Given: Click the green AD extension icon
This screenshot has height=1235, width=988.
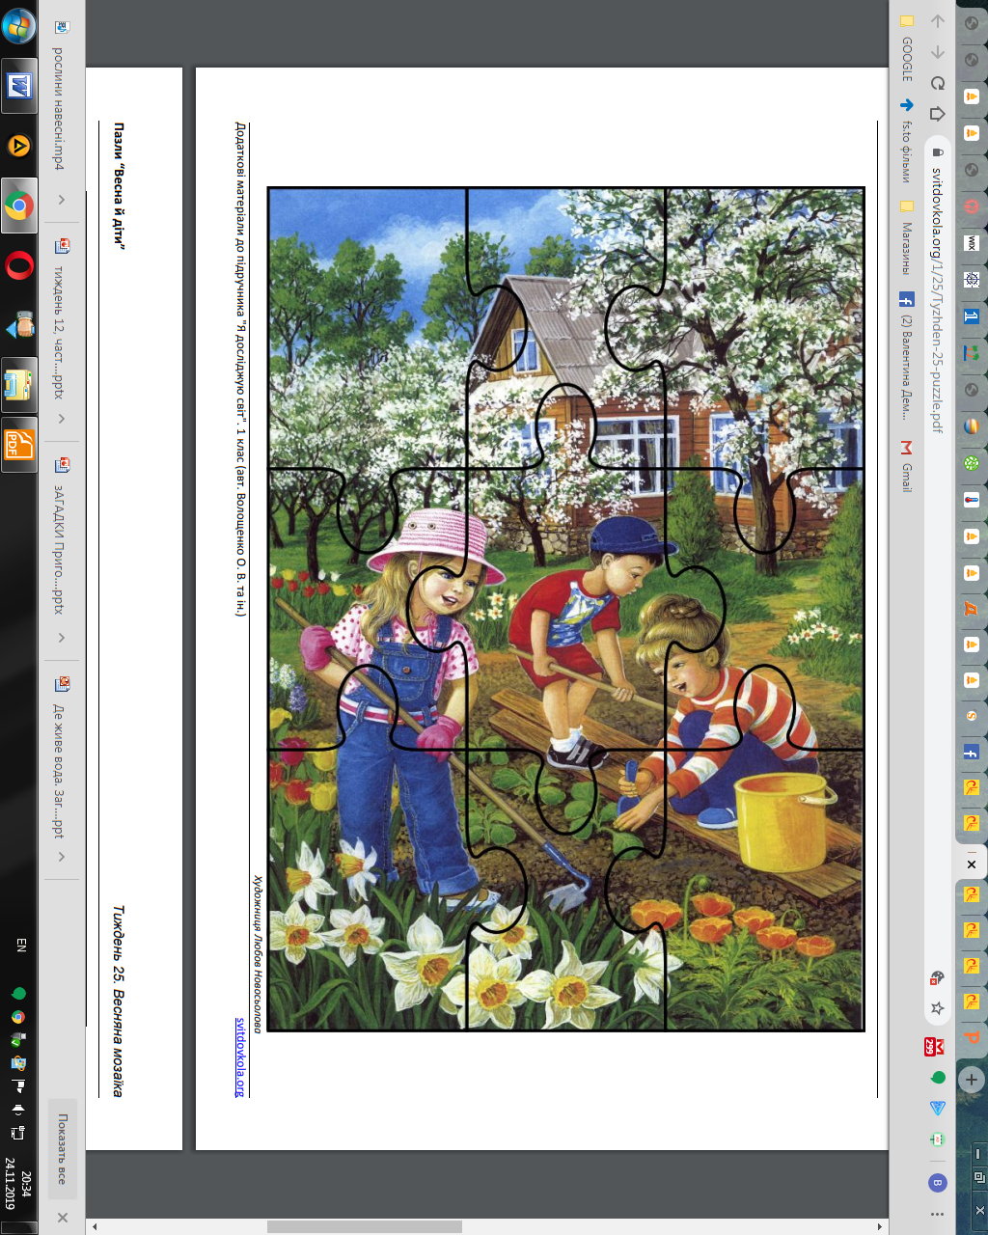Looking at the screenshot, I should click(937, 1139).
